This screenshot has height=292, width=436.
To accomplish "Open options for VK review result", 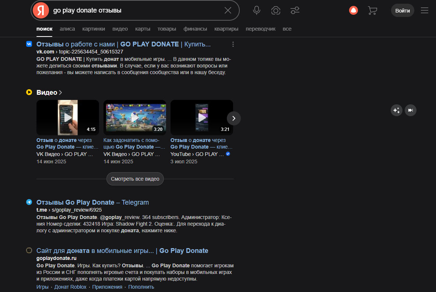I will coord(233,44).
